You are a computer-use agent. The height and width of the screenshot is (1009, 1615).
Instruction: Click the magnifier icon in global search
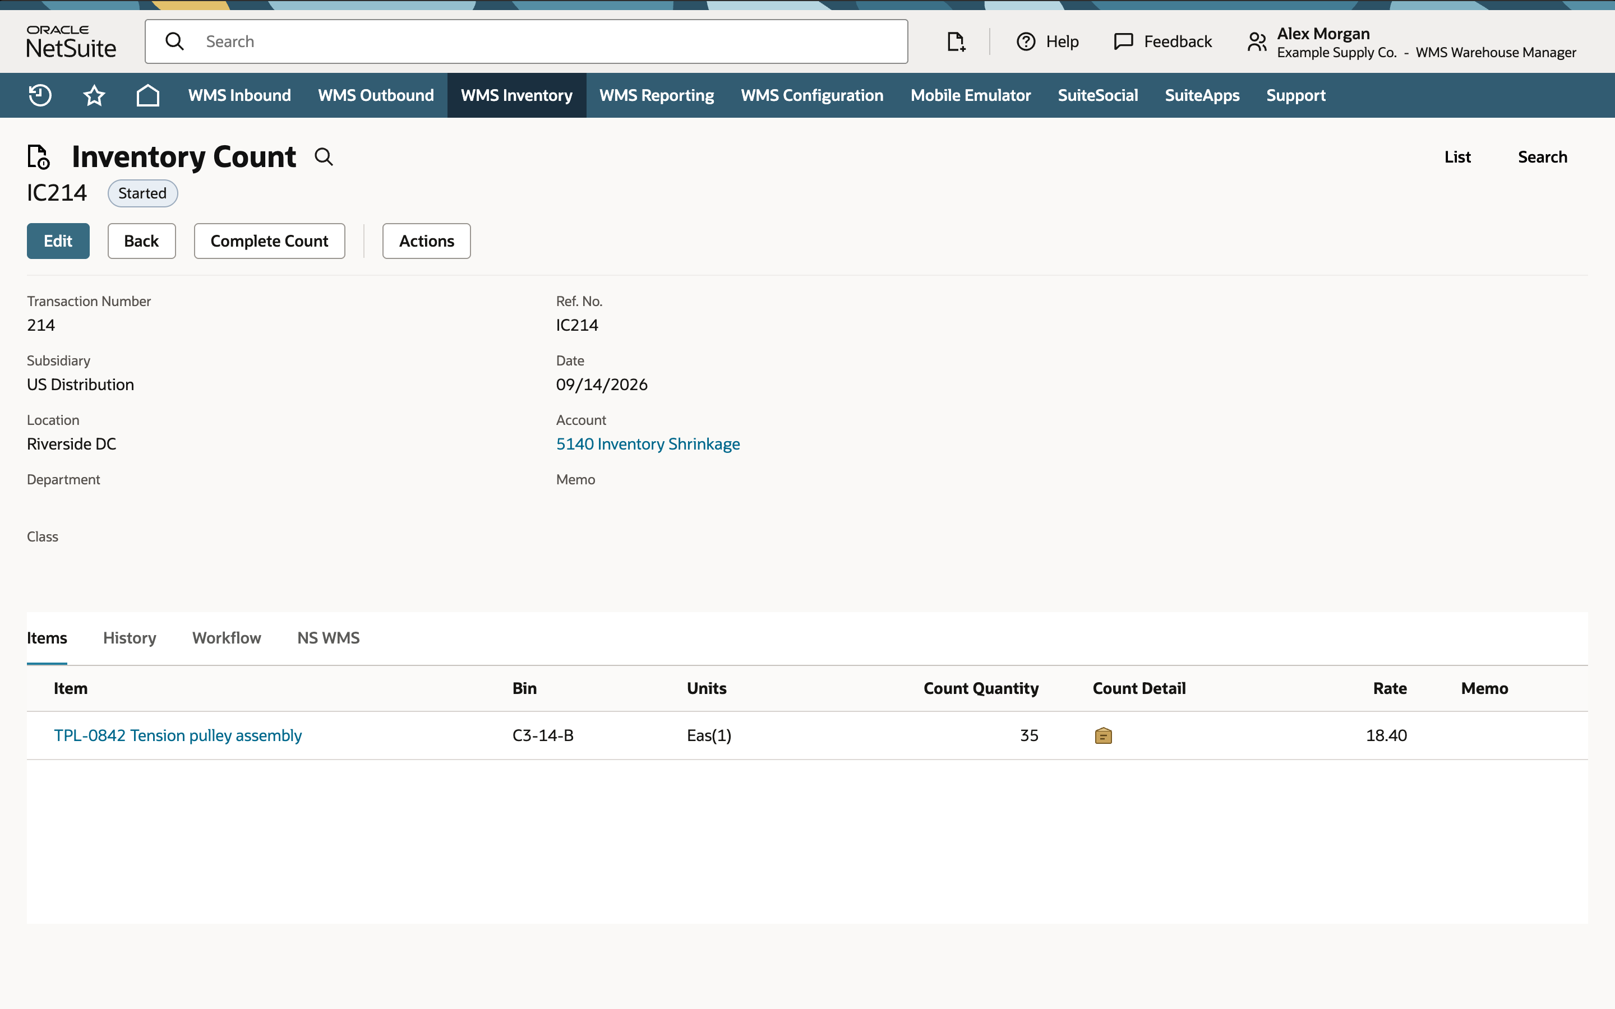pos(175,41)
